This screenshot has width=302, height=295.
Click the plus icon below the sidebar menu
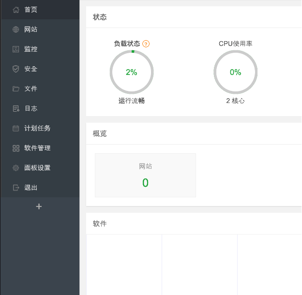pyautogui.click(x=39, y=206)
